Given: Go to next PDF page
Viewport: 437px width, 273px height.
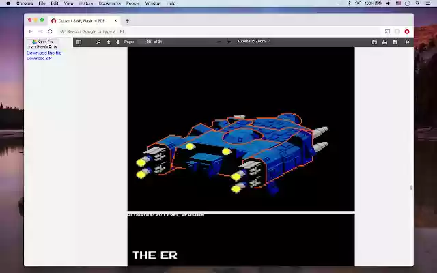Looking at the screenshot, I should coord(118,42).
